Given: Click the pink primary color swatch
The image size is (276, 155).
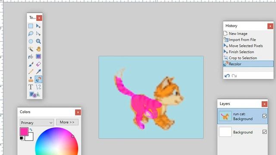Looking at the screenshot, I should [24, 131].
